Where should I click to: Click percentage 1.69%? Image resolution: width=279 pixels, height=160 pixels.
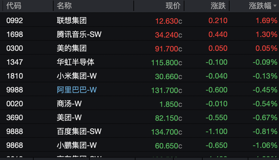(266, 21)
